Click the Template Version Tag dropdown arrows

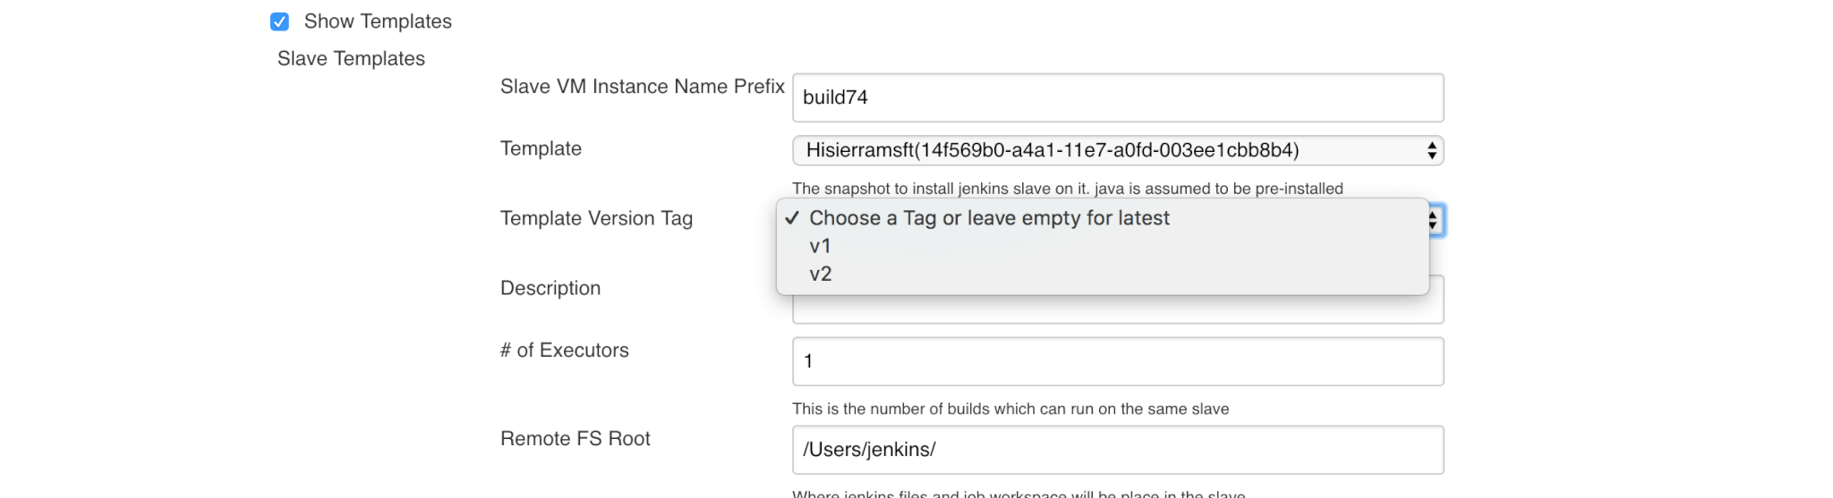[x=1435, y=220]
